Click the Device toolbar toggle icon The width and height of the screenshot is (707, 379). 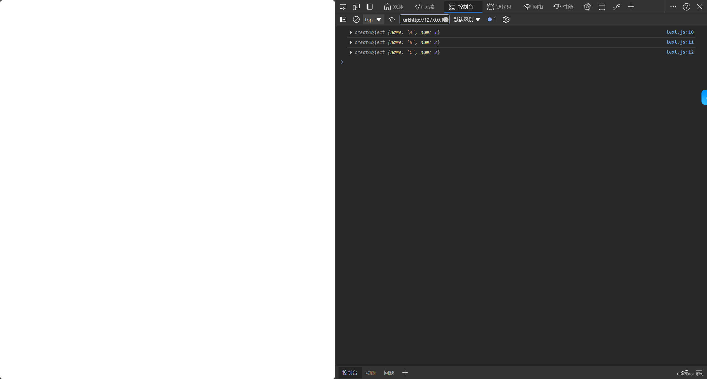coord(356,7)
